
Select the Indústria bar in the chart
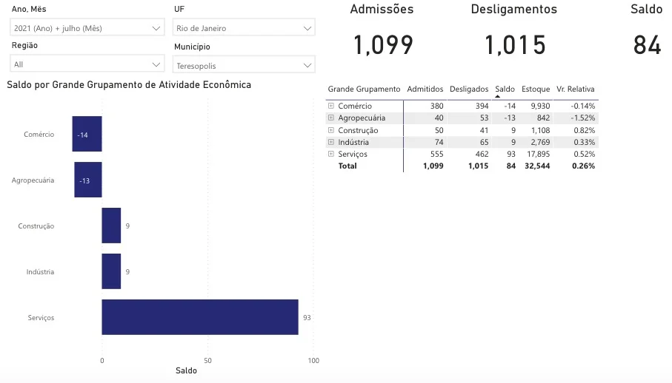tap(111, 271)
